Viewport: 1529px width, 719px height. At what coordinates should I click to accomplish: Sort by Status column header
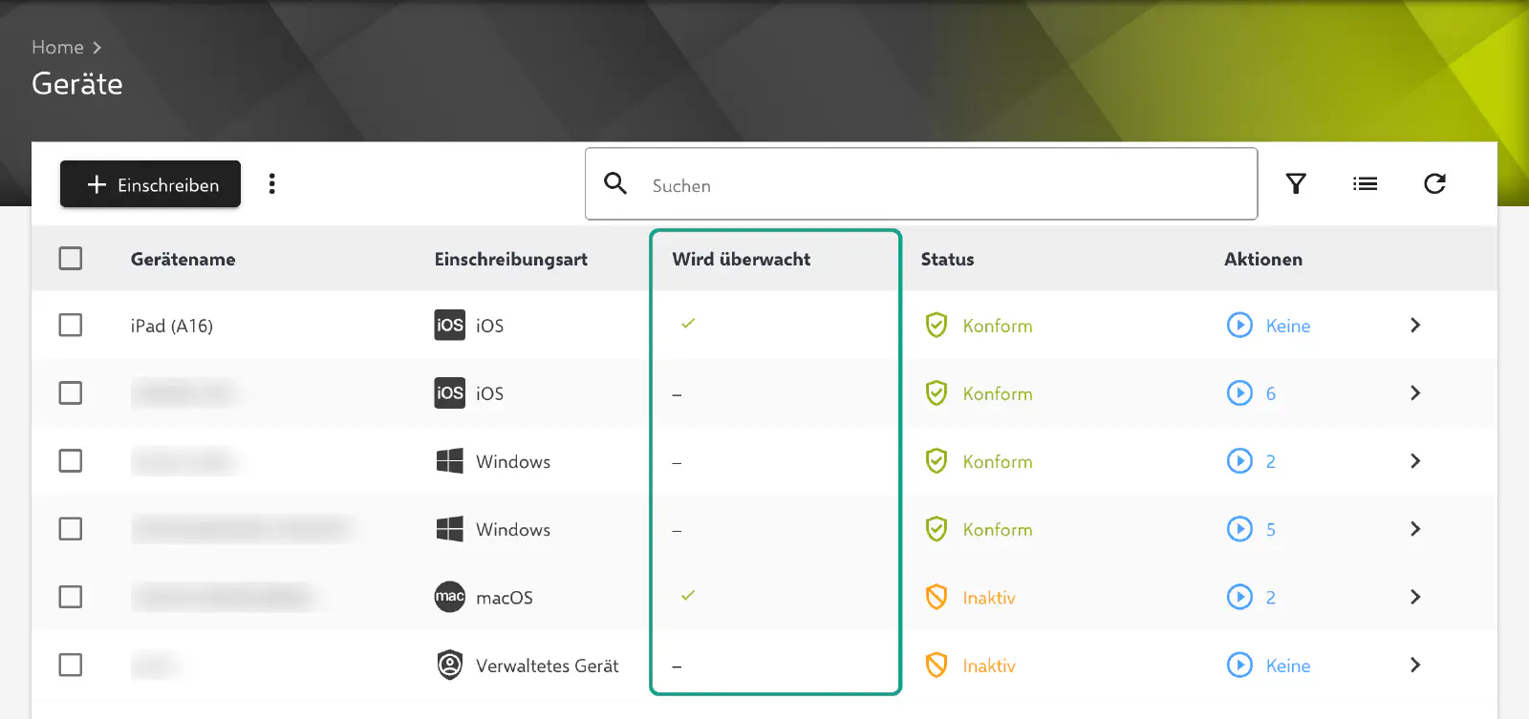948,259
